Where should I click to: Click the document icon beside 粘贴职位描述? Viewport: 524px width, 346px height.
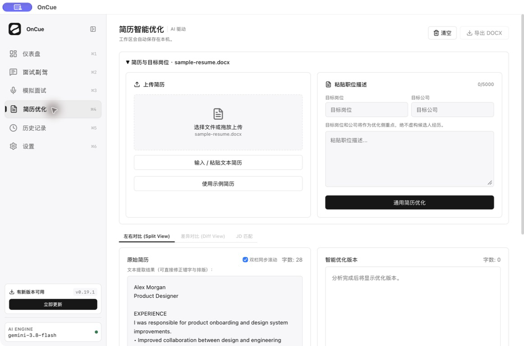[328, 85]
